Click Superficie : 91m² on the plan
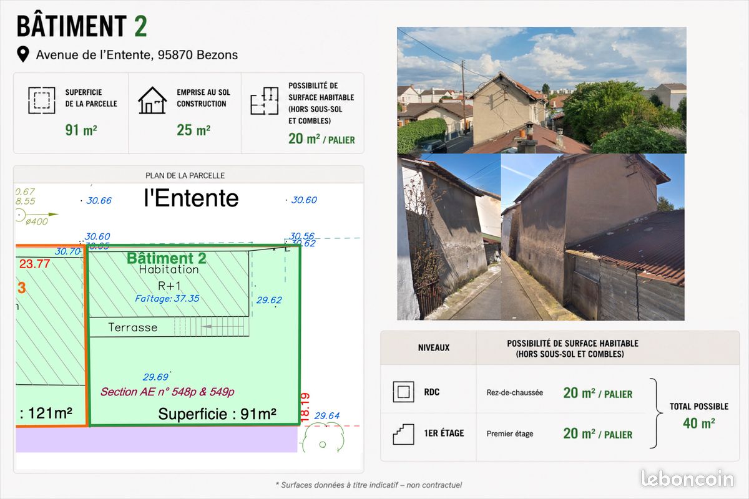Image resolution: width=749 pixels, height=499 pixels. pyautogui.click(x=217, y=414)
